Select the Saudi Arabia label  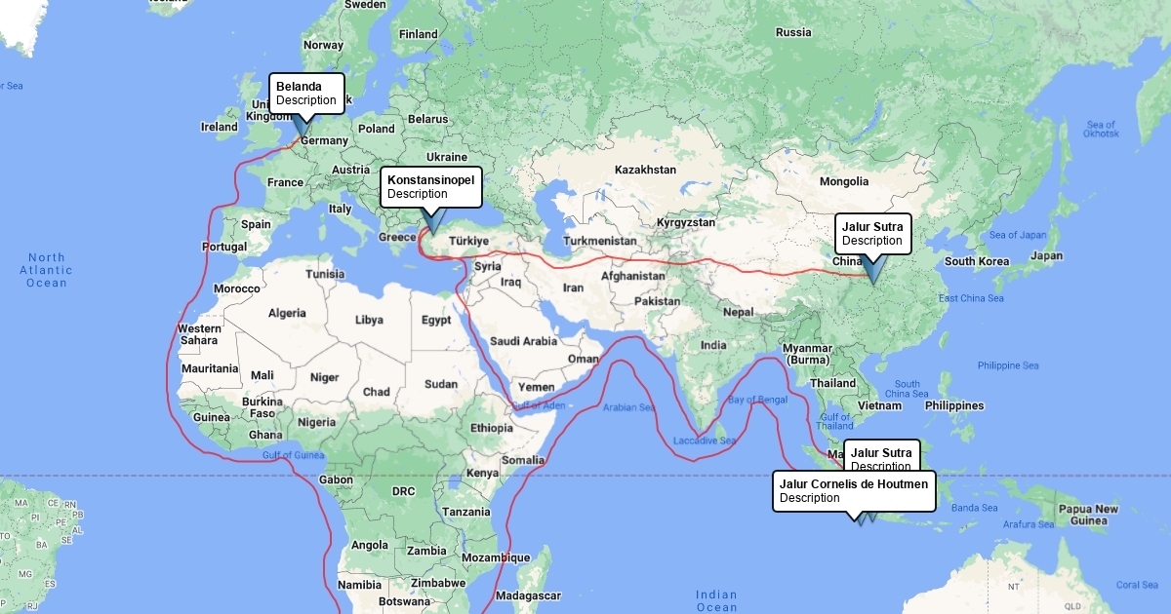[523, 341]
